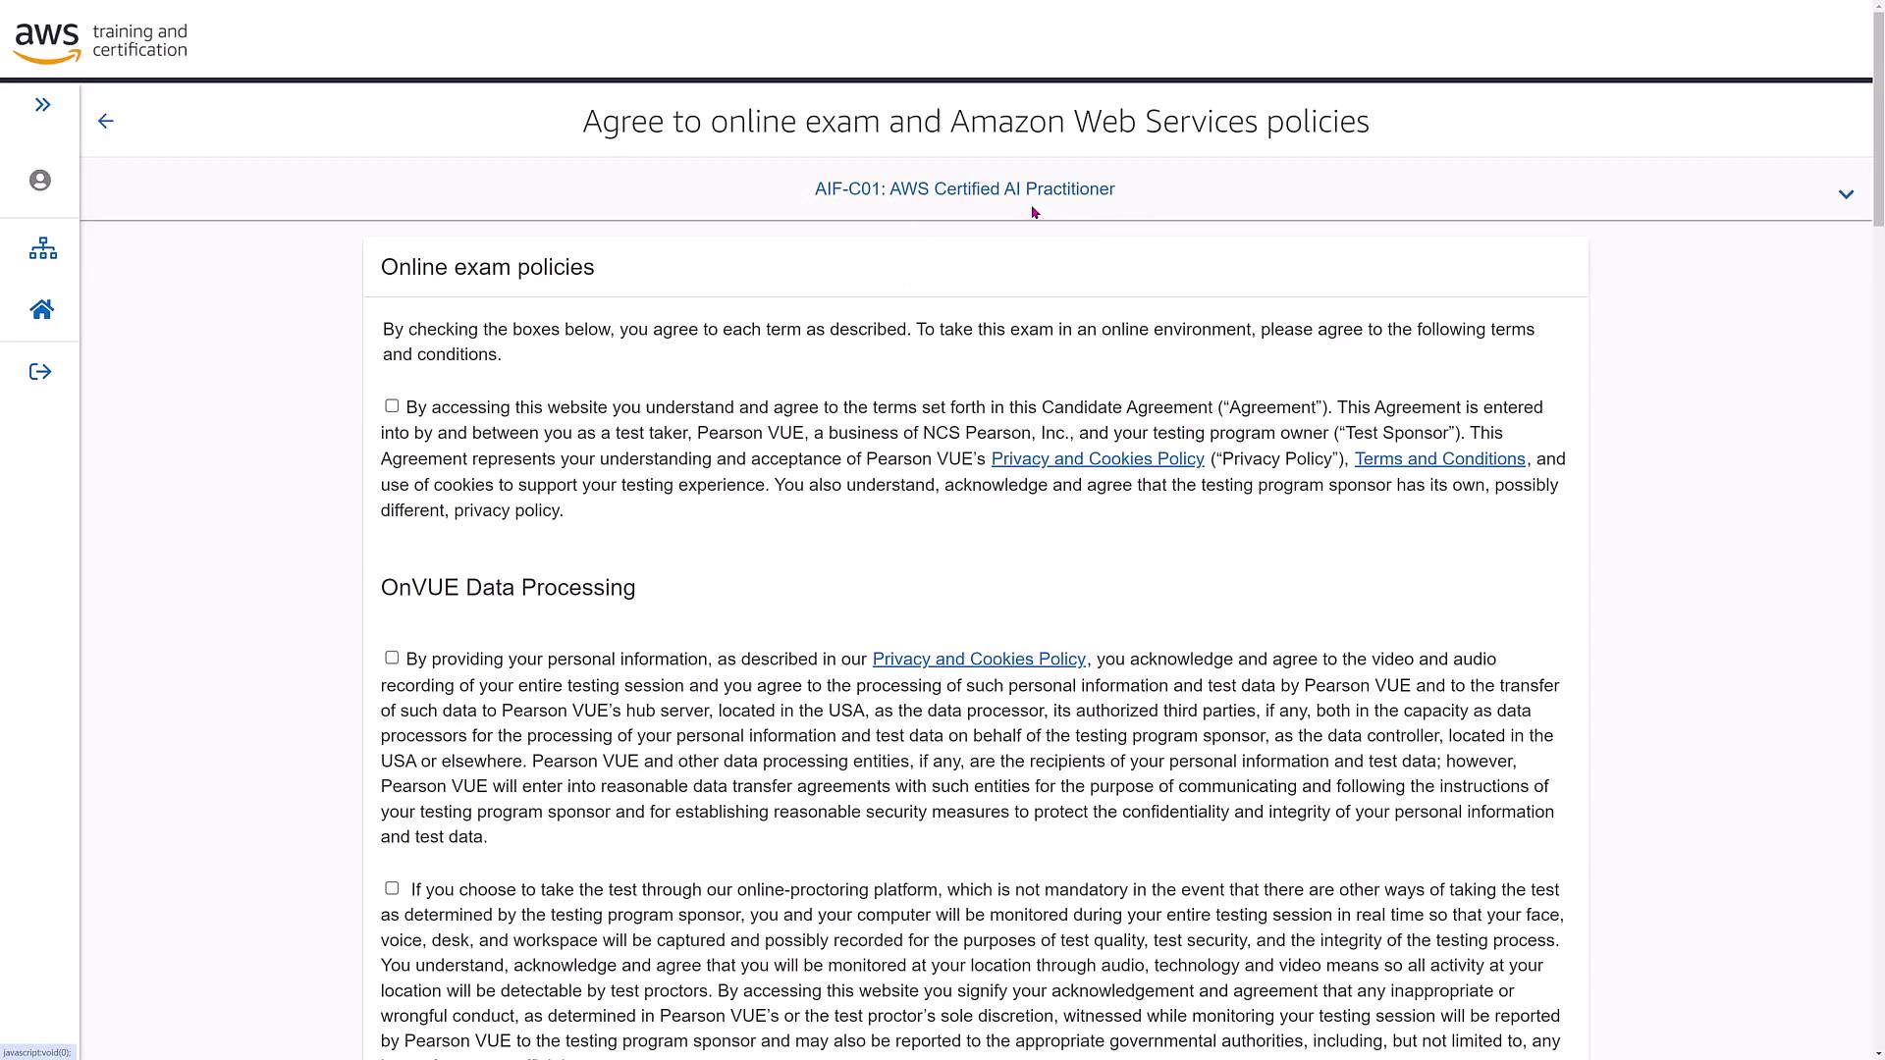Click the intro paragraph about checking boxes
This screenshot has width=1885, height=1060.
click(x=957, y=342)
